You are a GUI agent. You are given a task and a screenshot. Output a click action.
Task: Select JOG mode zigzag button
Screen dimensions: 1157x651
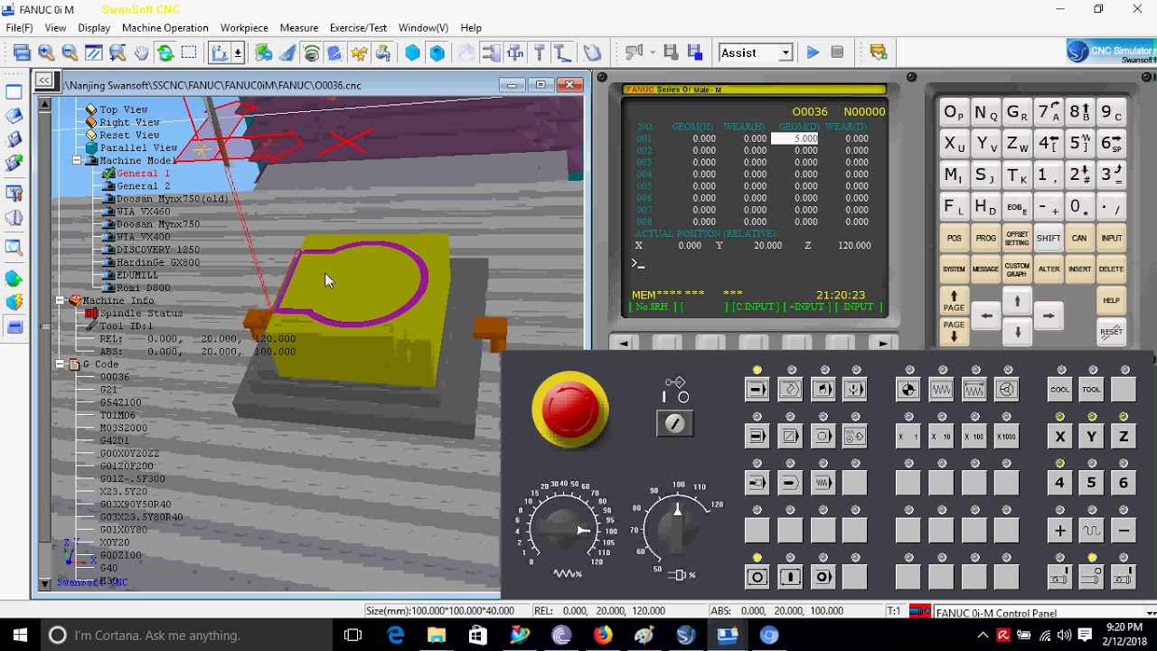tap(941, 390)
